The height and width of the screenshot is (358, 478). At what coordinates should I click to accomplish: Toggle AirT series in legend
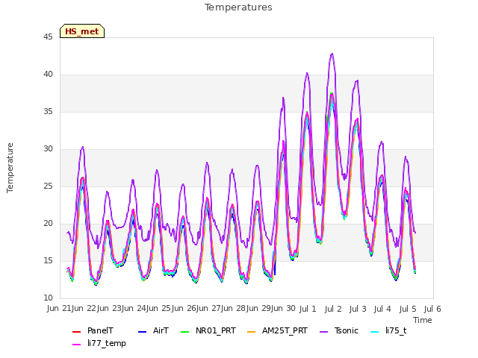(x=153, y=331)
